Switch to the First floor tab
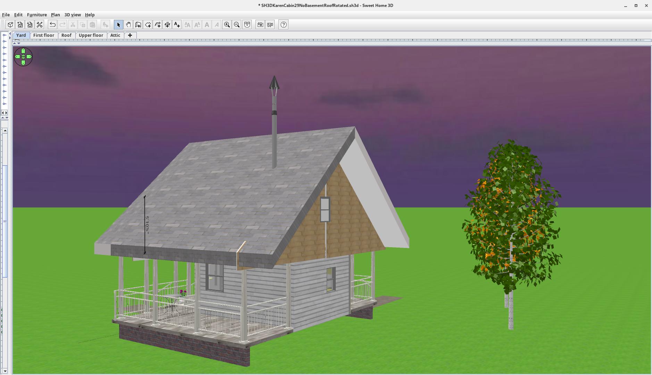 [44, 35]
